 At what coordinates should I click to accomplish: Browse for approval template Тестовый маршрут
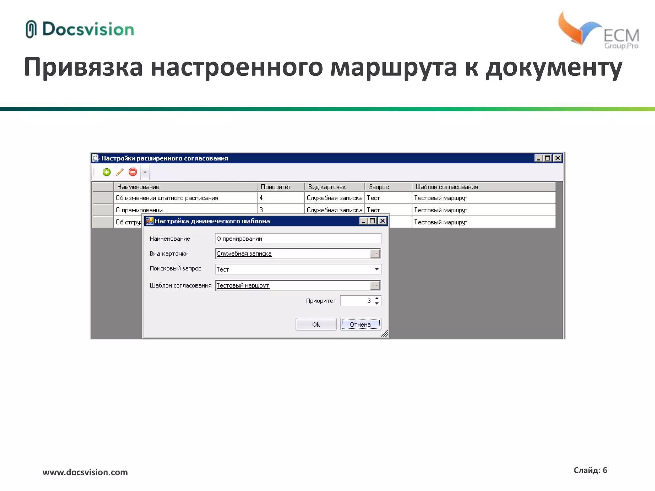(x=375, y=285)
